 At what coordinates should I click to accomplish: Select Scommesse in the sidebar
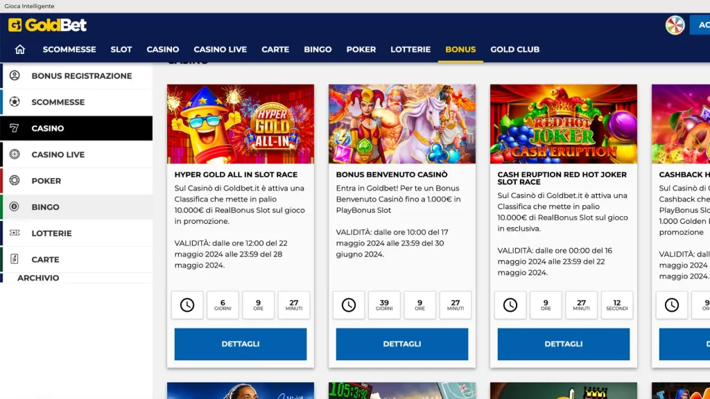(76, 102)
